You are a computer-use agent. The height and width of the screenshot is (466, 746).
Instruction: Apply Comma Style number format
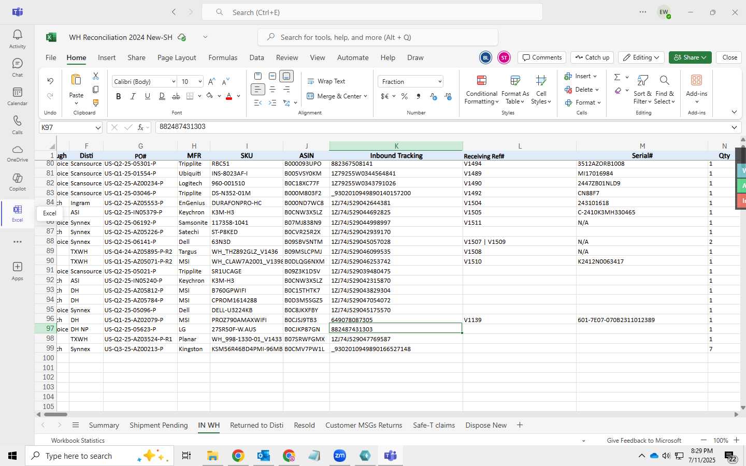pyautogui.click(x=418, y=96)
